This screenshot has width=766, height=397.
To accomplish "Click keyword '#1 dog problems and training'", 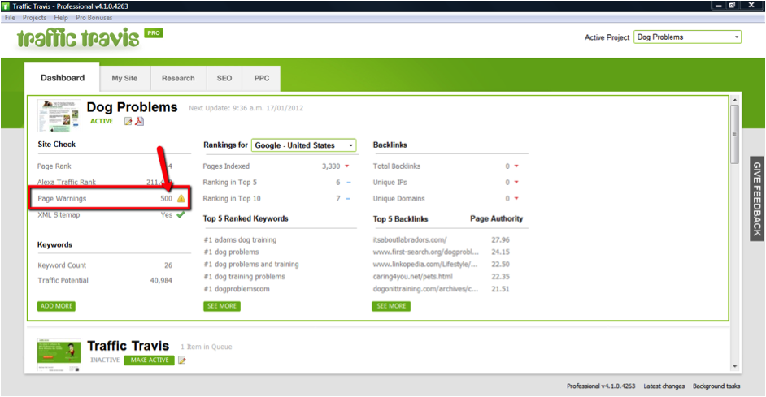I will (251, 265).
